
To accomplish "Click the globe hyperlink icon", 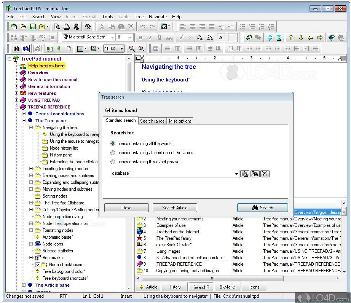I will 331,38.
